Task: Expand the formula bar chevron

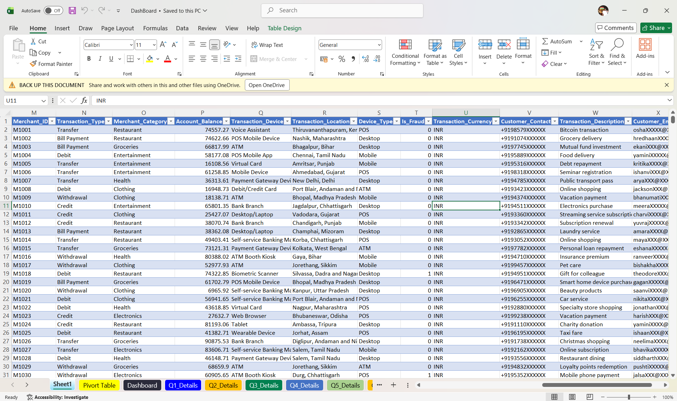Action: click(x=669, y=100)
